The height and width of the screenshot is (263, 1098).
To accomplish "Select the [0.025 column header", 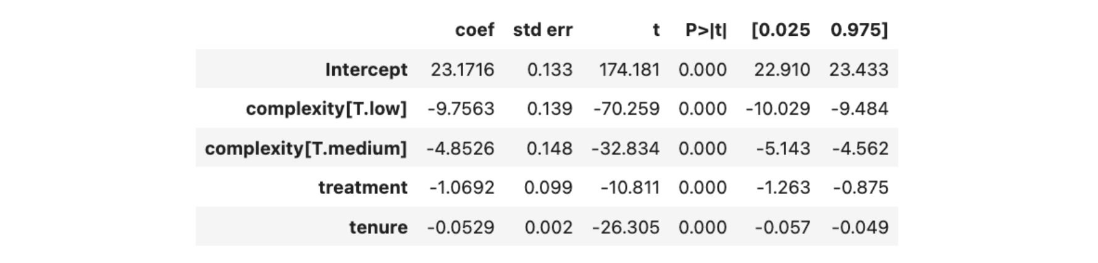I will pyautogui.click(x=780, y=30).
